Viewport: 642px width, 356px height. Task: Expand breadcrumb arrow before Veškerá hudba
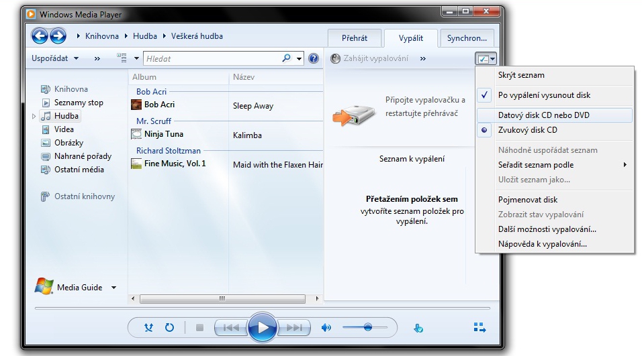(164, 36)
